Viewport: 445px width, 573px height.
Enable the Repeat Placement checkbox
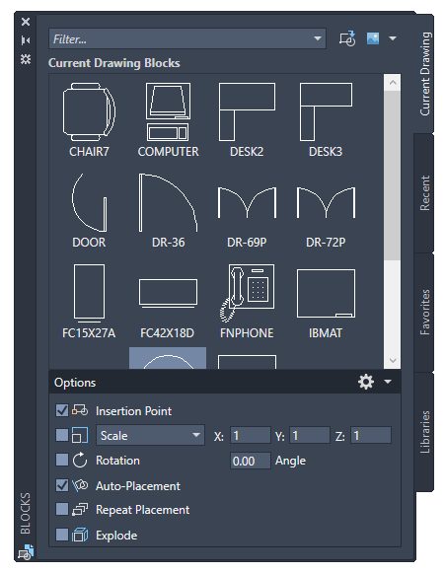click(x=62, y=509)
